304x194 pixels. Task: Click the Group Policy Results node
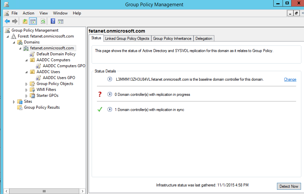point(42,107)
